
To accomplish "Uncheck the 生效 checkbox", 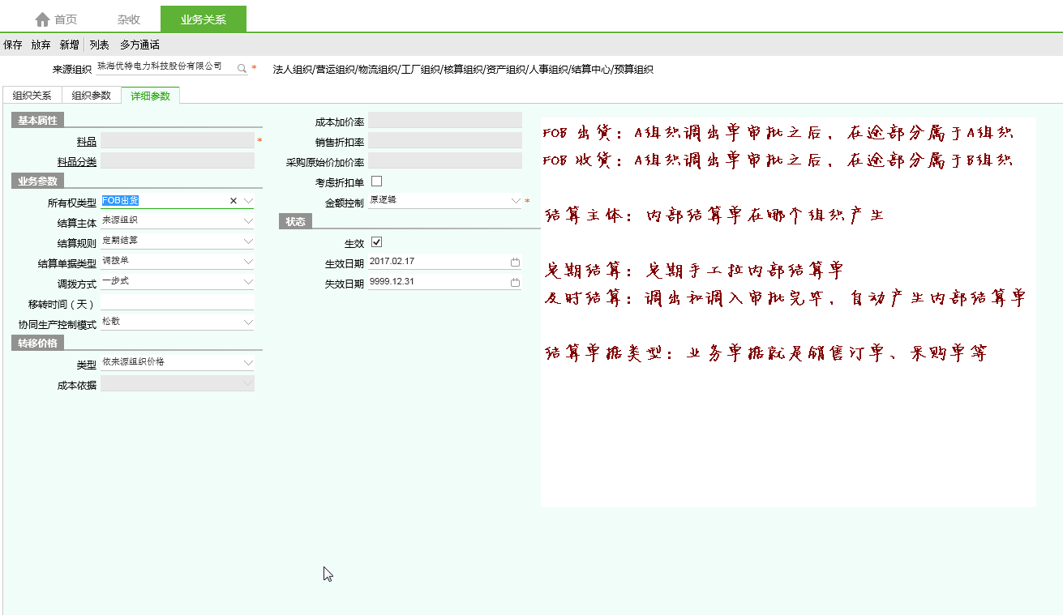I will [x=376, y=242].
